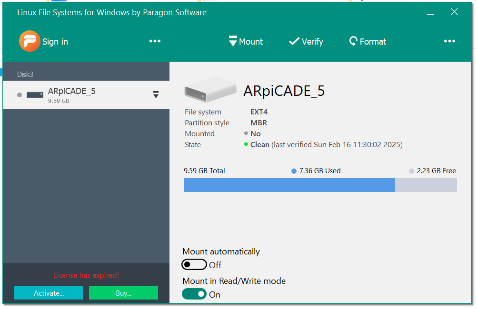This screenshot has width=477, height=309.
Task: Click the ARpiCADE_5 title heading
Action: (x=284, y=91)
